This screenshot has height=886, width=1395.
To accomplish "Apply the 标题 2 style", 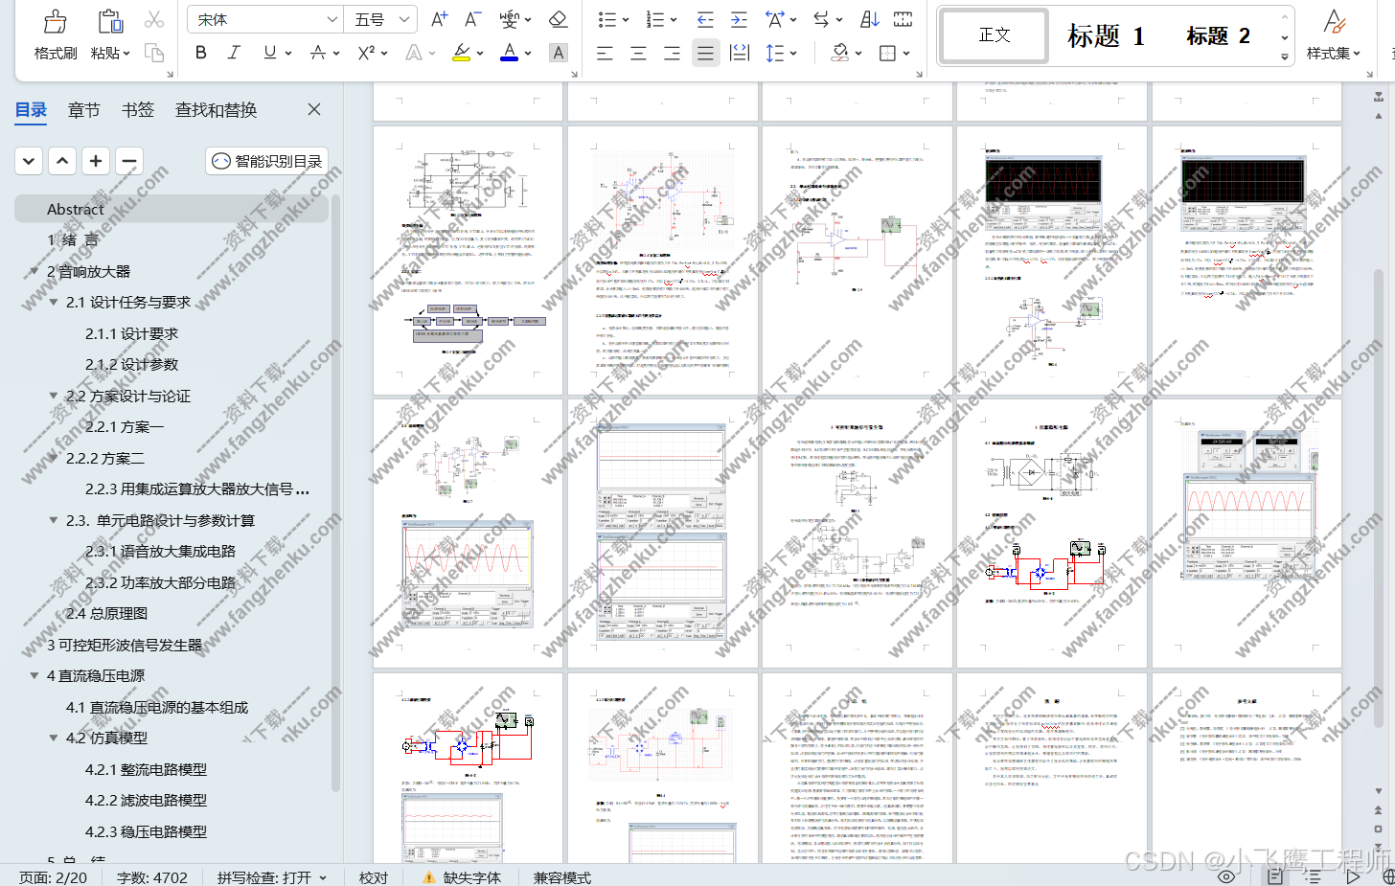I will [x=1218, y=35].
